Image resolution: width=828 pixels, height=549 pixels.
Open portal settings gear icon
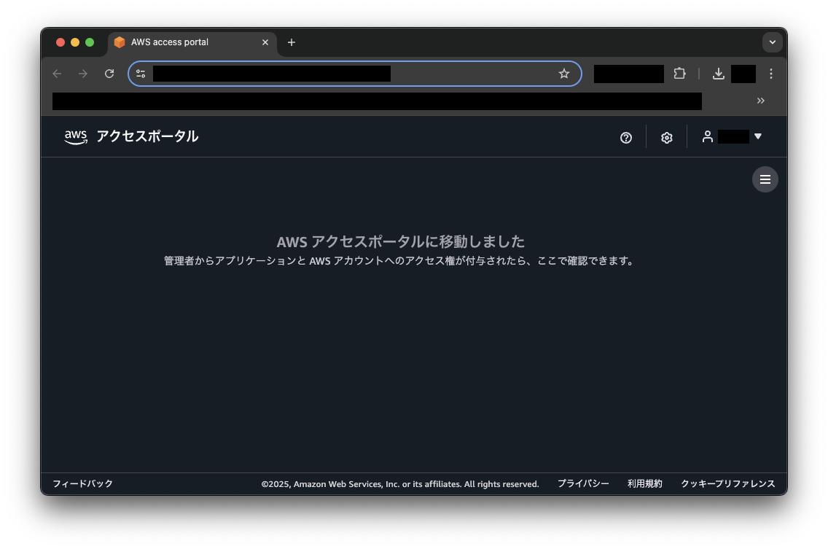tap(666, 137)
